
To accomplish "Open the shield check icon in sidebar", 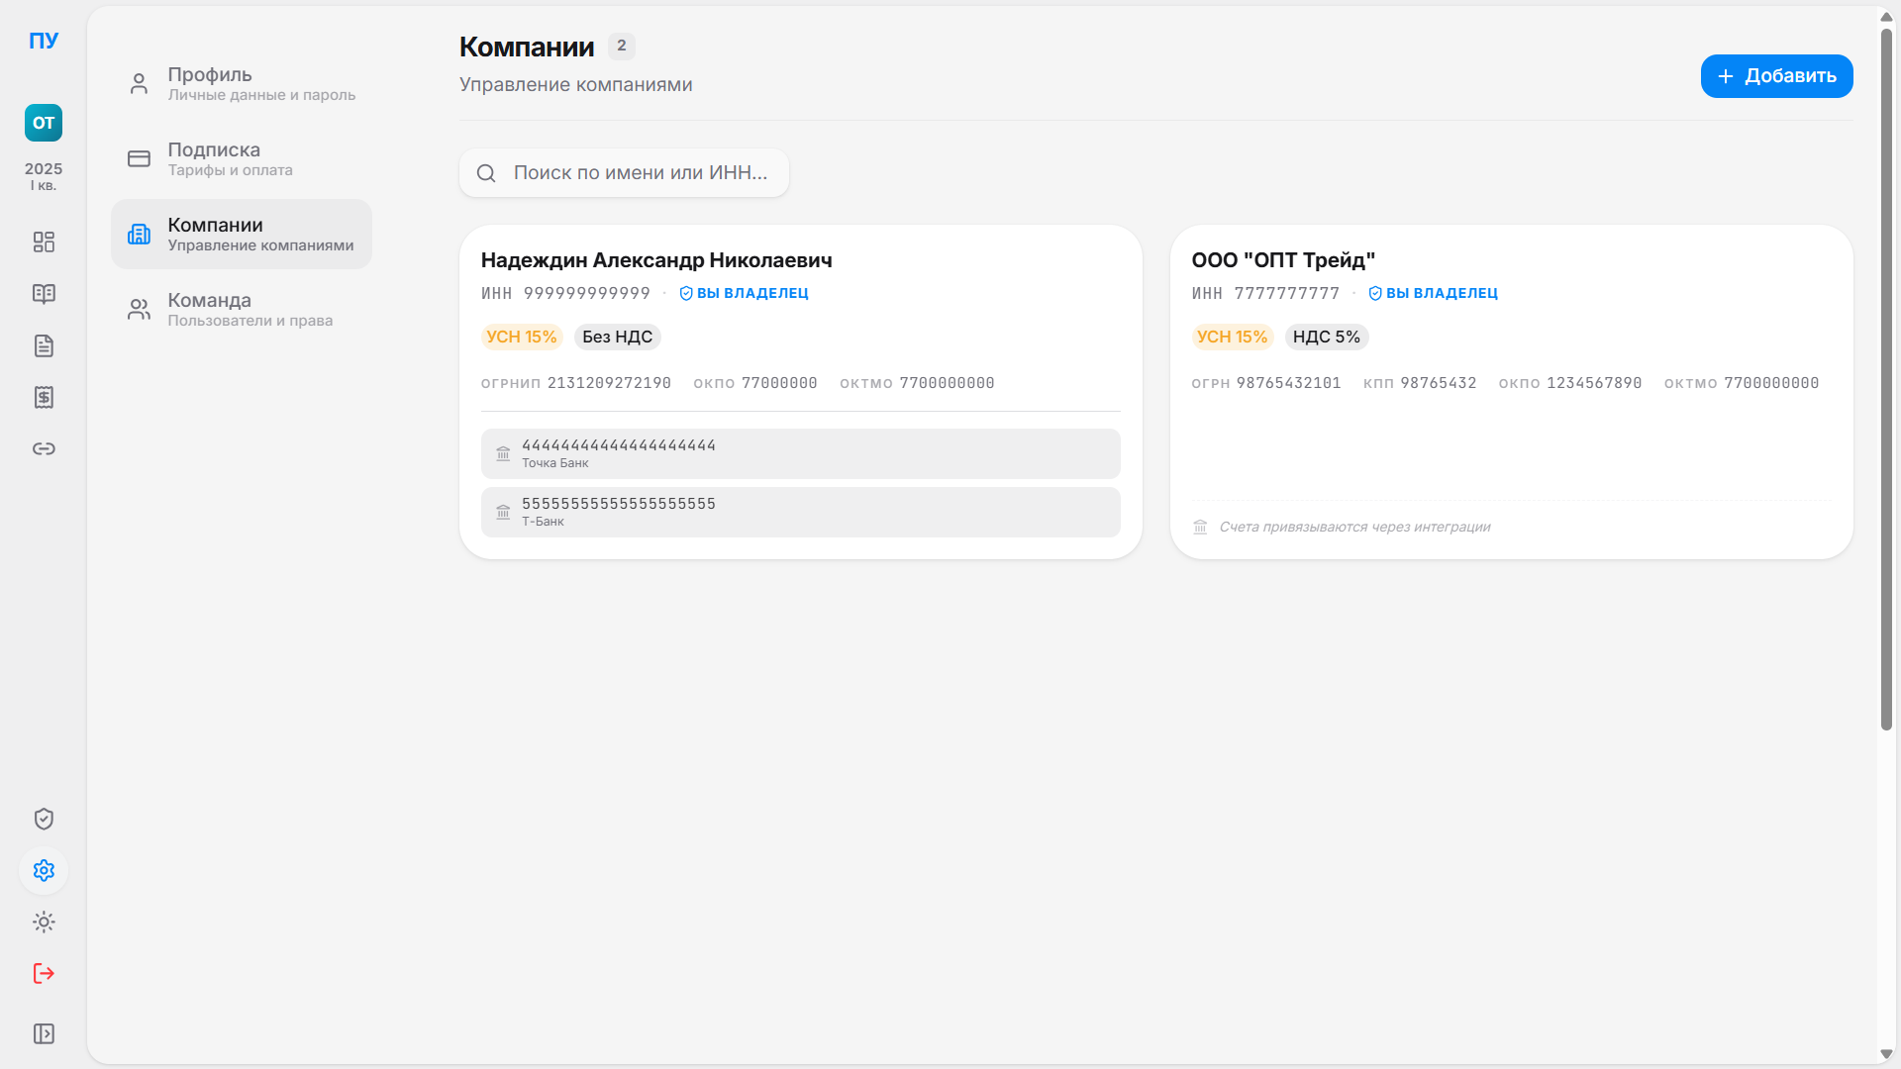I will (x=44, y=819).
